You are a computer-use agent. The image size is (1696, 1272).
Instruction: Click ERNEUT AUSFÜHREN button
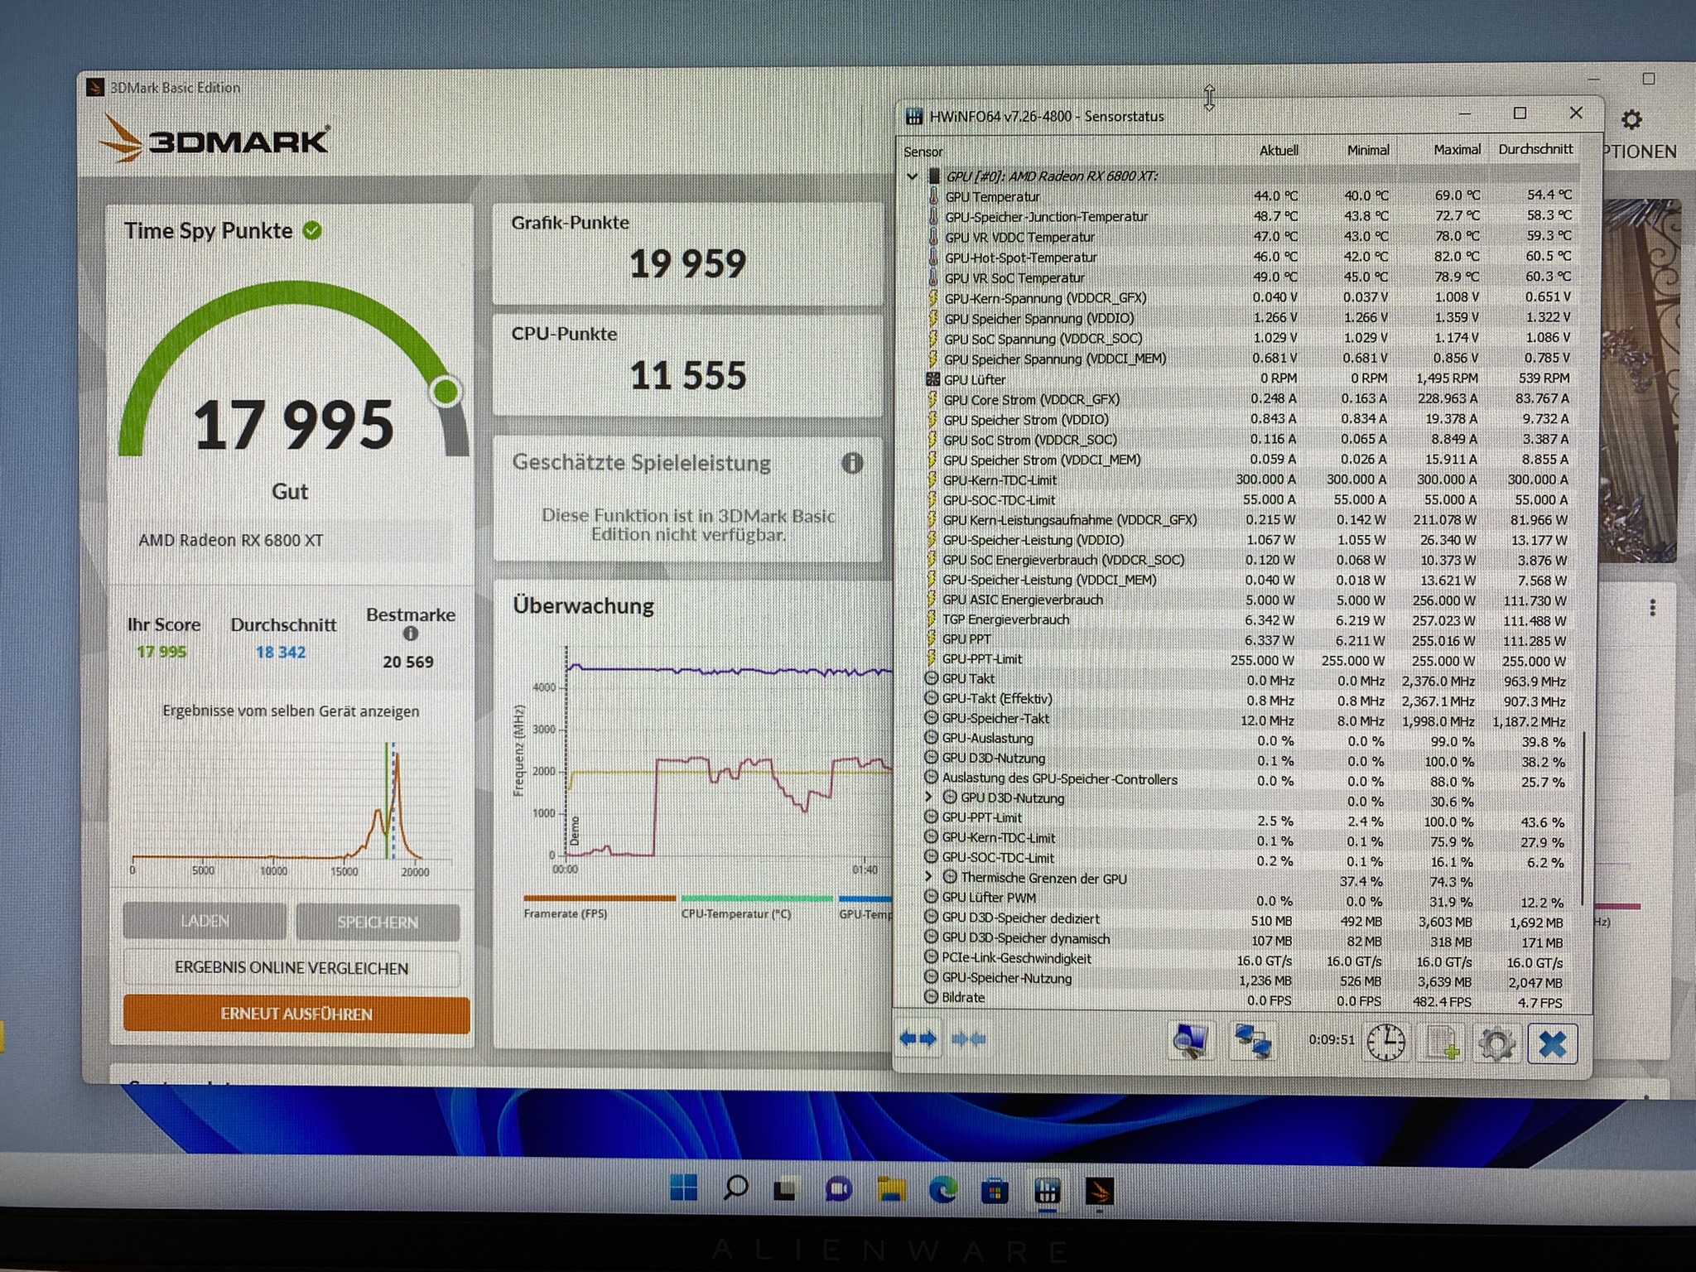click(296, 1014)
